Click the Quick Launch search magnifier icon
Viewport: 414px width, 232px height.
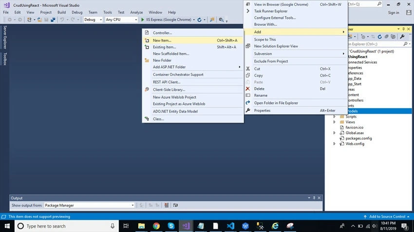[379, 4]
